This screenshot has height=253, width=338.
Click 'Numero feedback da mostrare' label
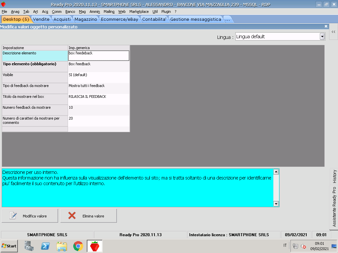point(35,110)
